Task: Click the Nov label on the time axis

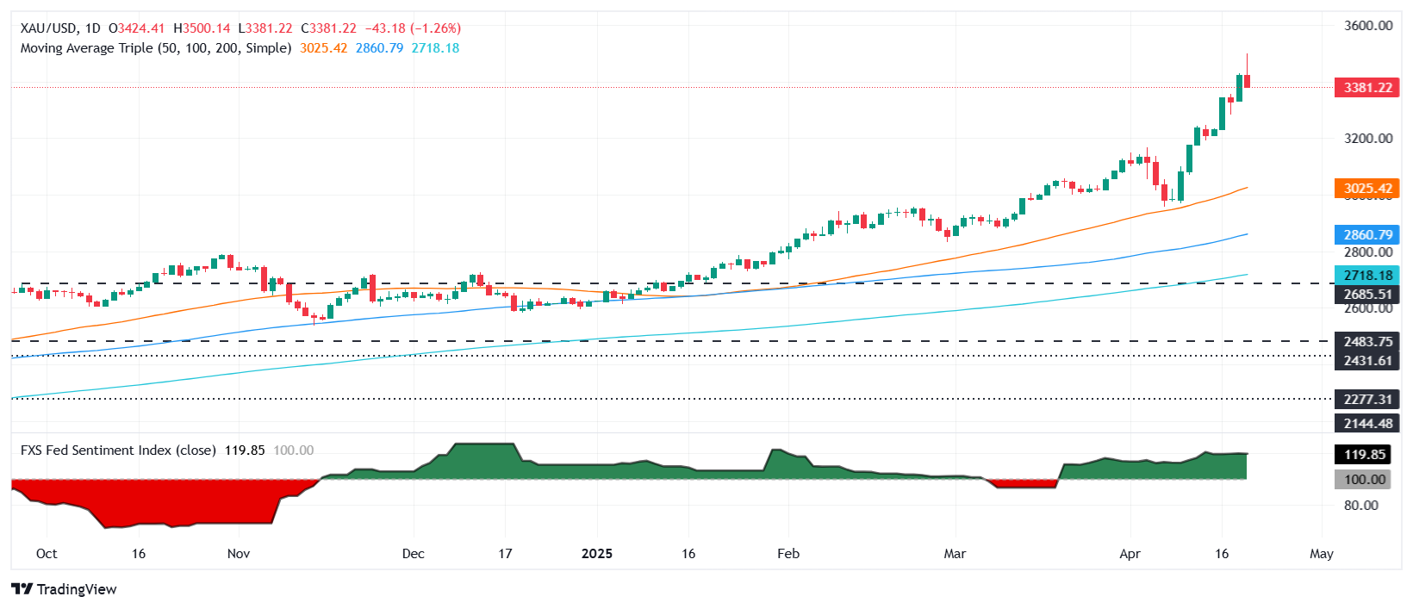Action: click(239, 554)
